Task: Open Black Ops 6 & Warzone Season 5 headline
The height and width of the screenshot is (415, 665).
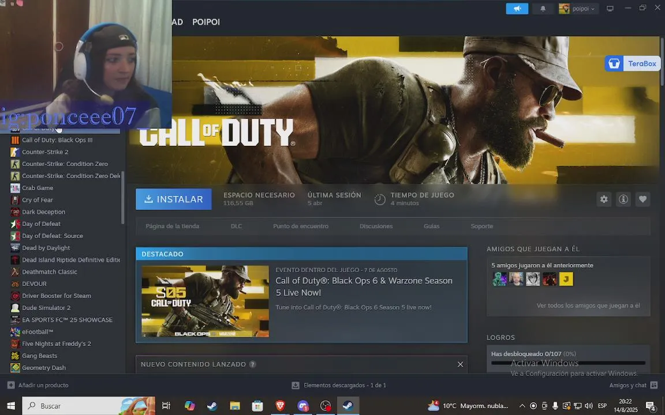Action: [x=364, y=286]
